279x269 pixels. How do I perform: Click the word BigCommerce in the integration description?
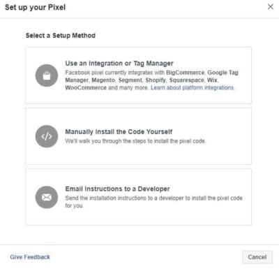click(x=185, y=73)
